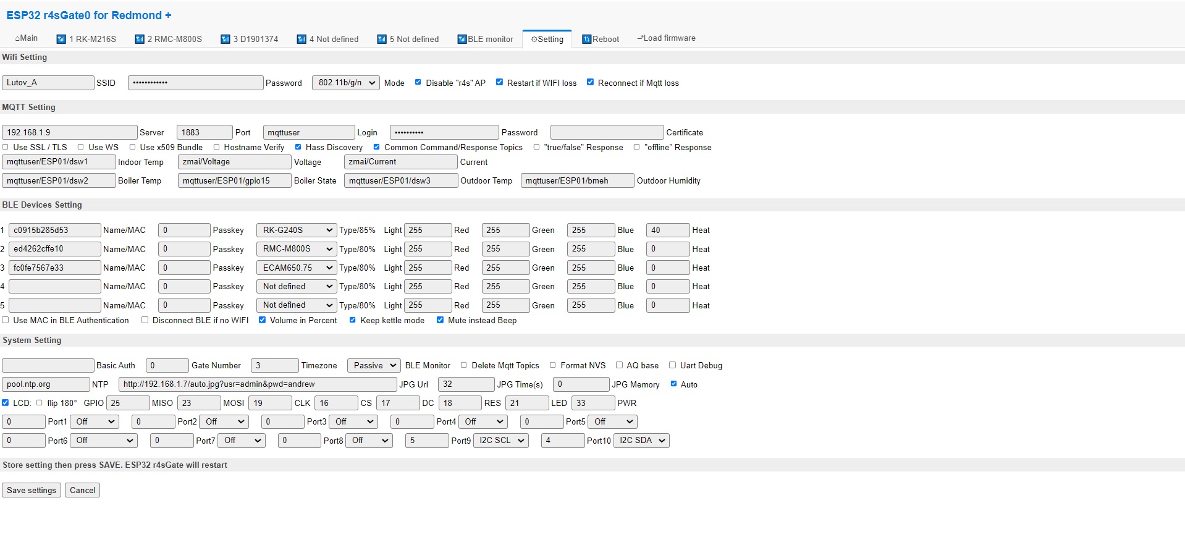Click the Reboot icon
The width and height of the screenshot is (1185, 537).
pos(587,39)
